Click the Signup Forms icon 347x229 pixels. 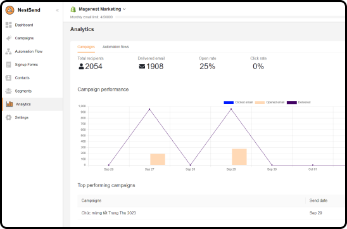pos(8,65)
